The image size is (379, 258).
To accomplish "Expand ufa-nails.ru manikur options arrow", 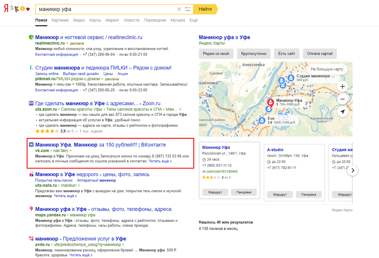I will pos(79,186).
